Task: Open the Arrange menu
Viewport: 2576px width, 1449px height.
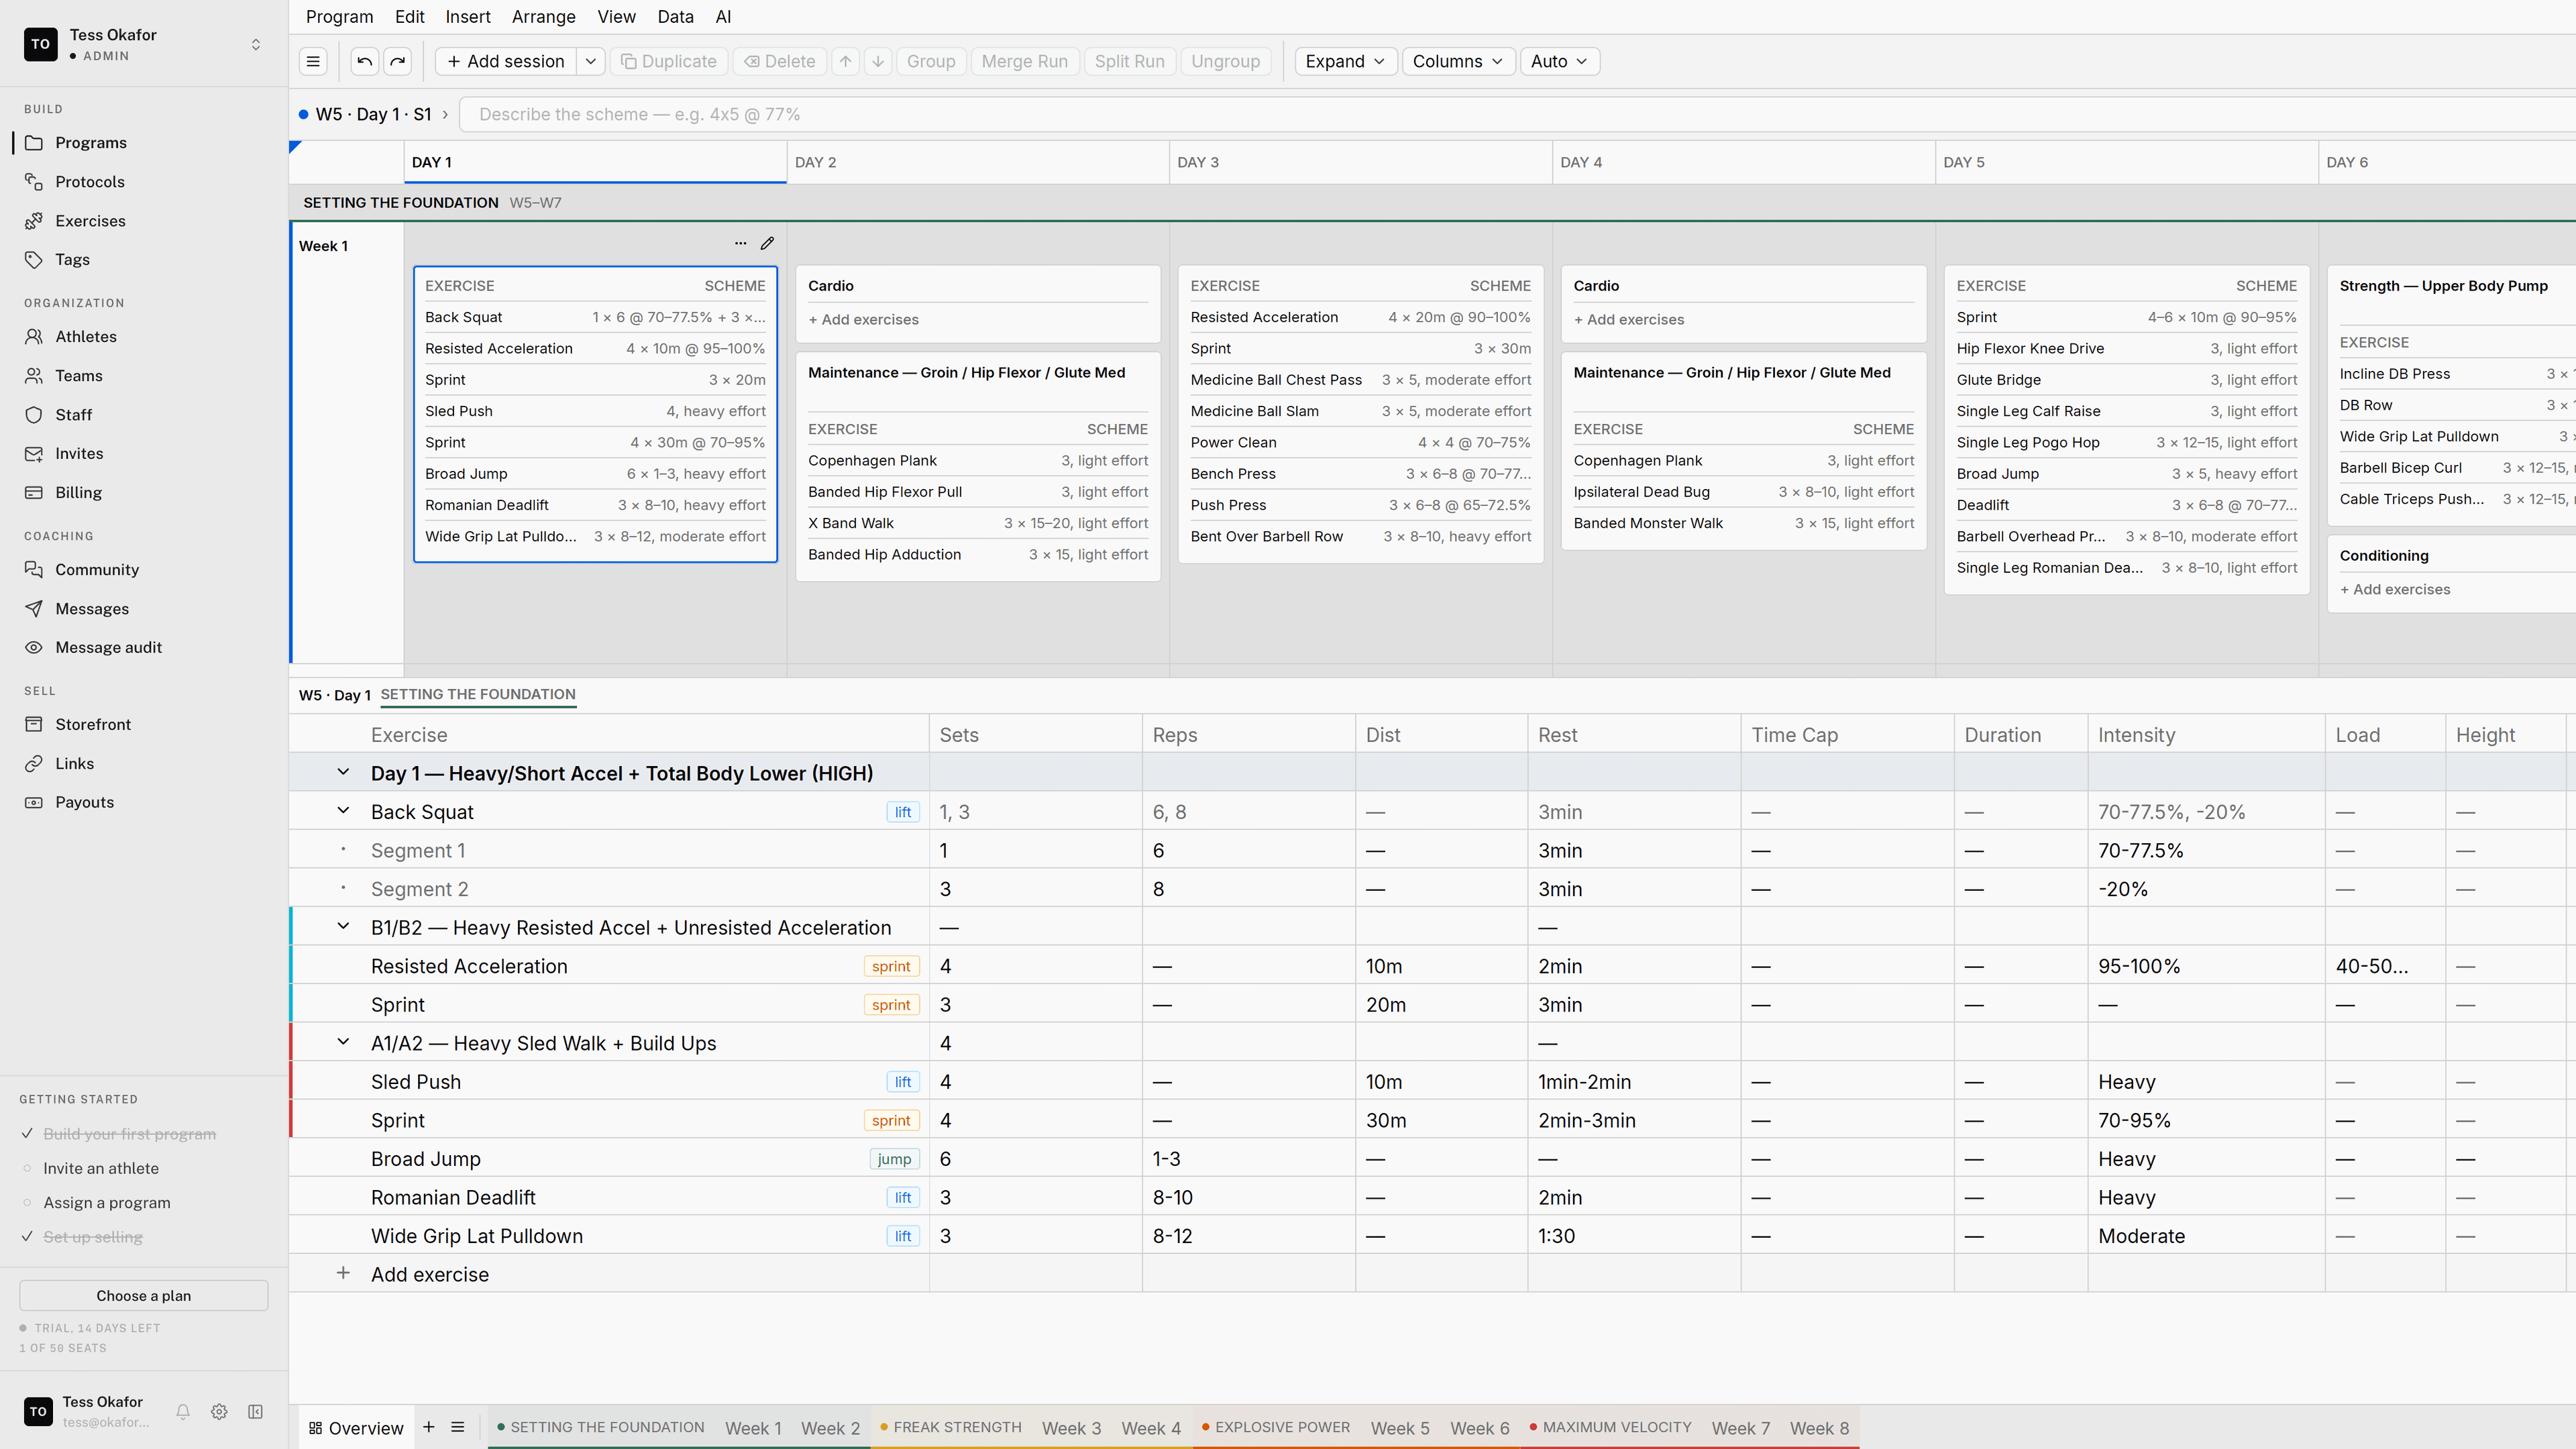Action: (x=543, y=17)
